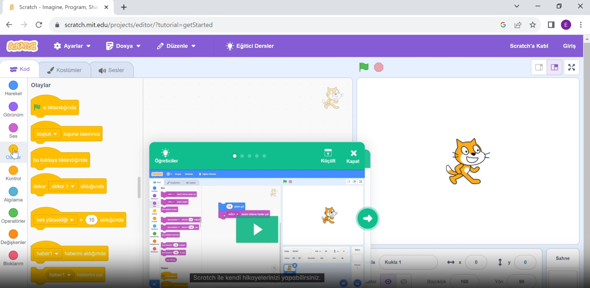Switch to small stage layout
This screenshot has width=590, height=288.
pyautogui.click(x=539, y=67)
